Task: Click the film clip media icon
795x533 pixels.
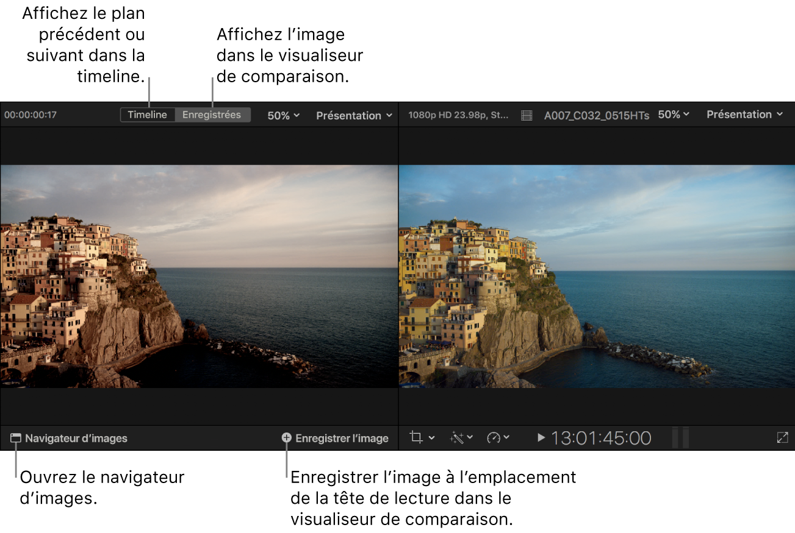Action: click(x=526, y=115)
